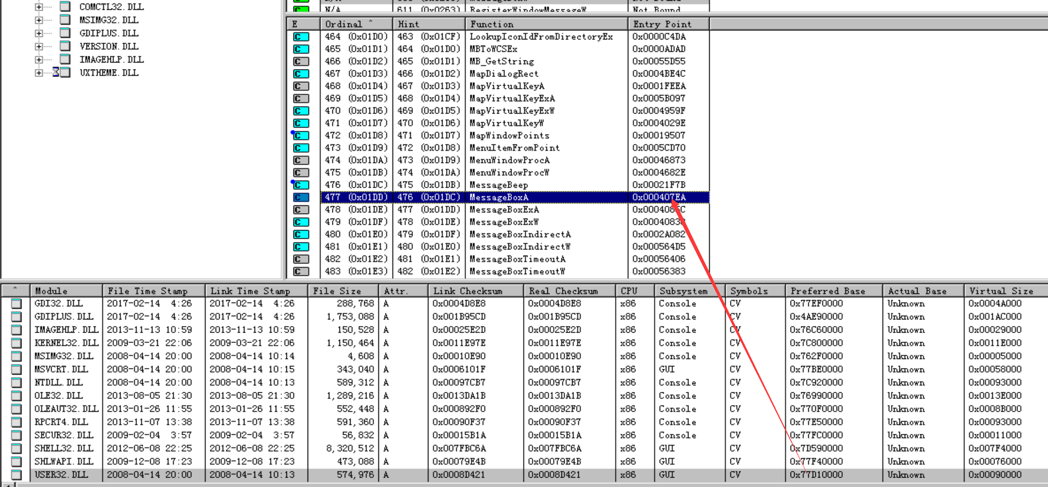This screenshot has width=1048, height=487.
Task: Select IMAGEHLP.DLL module icon in tree
Action: [x=65, y=59]
